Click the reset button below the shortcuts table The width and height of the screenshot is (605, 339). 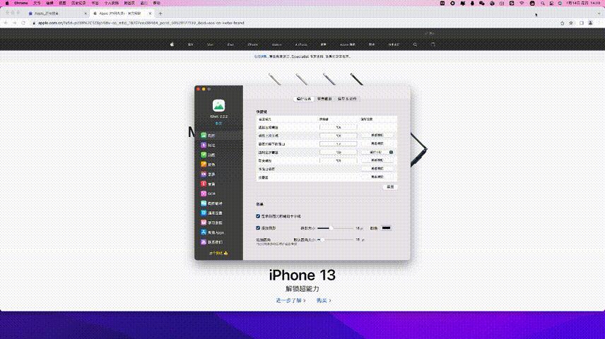pyautogui.click(x=390, y=186)
